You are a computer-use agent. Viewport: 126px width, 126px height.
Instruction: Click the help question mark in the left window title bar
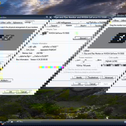[47, 17]
